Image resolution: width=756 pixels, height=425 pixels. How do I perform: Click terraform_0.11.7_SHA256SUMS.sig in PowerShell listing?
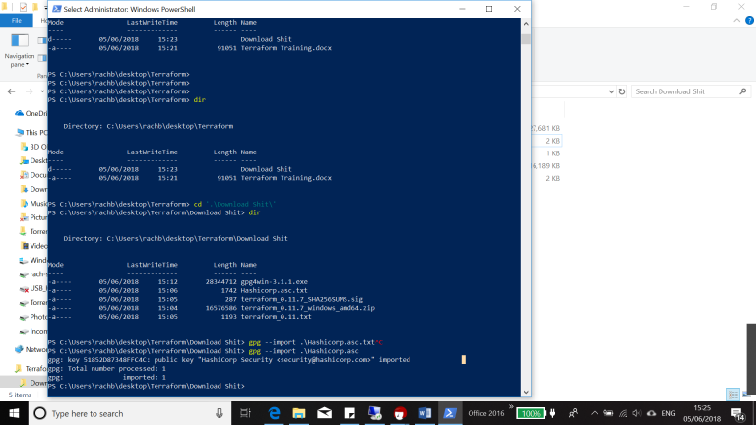click(x=302, y=299)
